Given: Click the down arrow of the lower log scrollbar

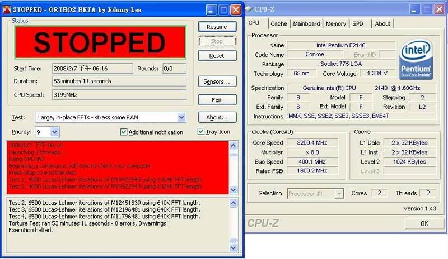Looking at the screenshot, I should click(x=233, y=248).
